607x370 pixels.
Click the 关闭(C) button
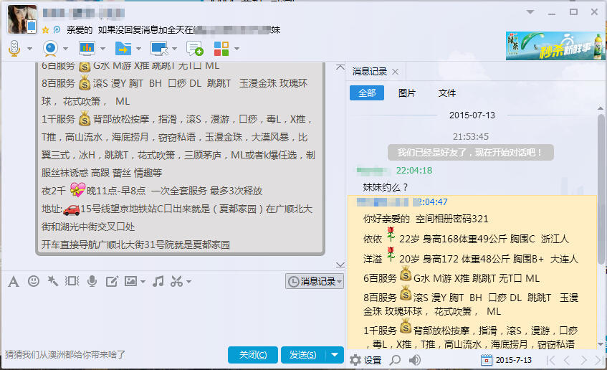(253, 355)
